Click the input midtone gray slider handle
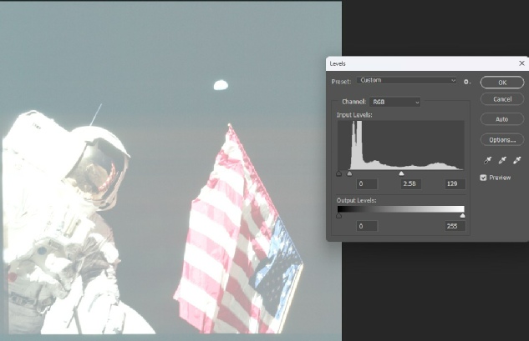Viewport: 529px width, 341px height. tap(349, 173)
